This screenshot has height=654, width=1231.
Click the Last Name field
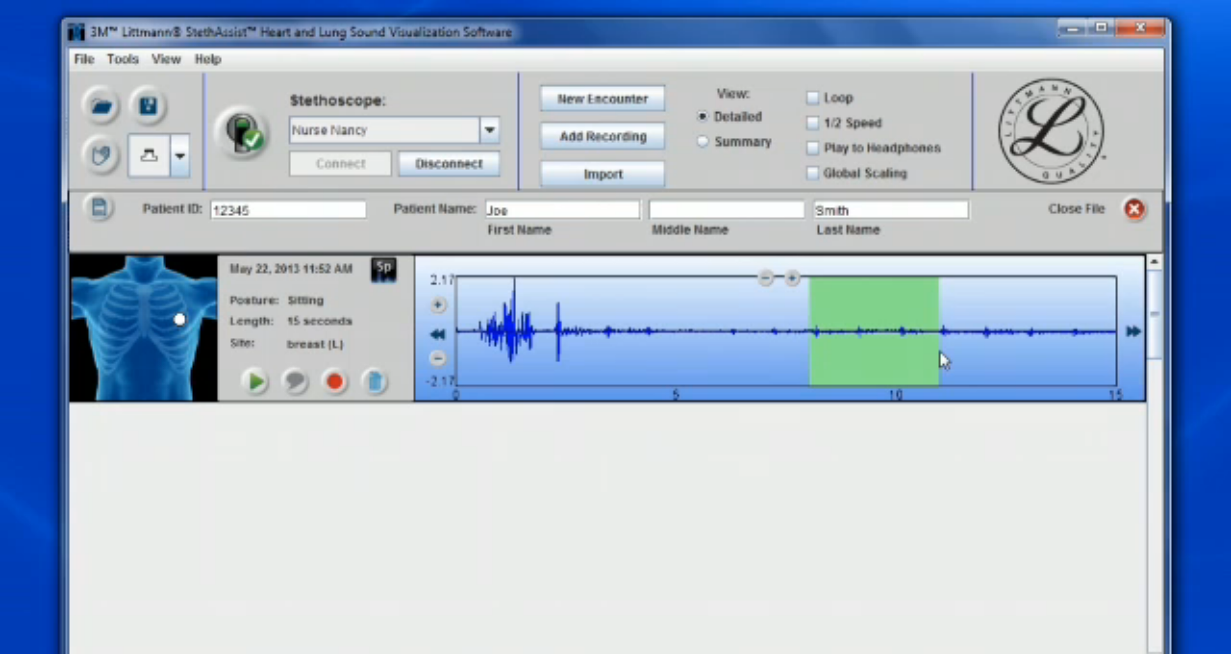[x=891, y=210]
